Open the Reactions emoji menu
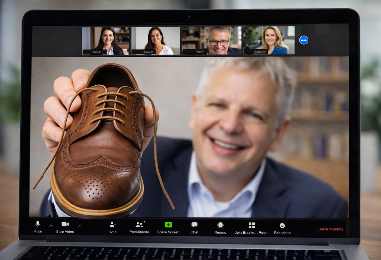381x260 pixels. click(x=282, y=225)
